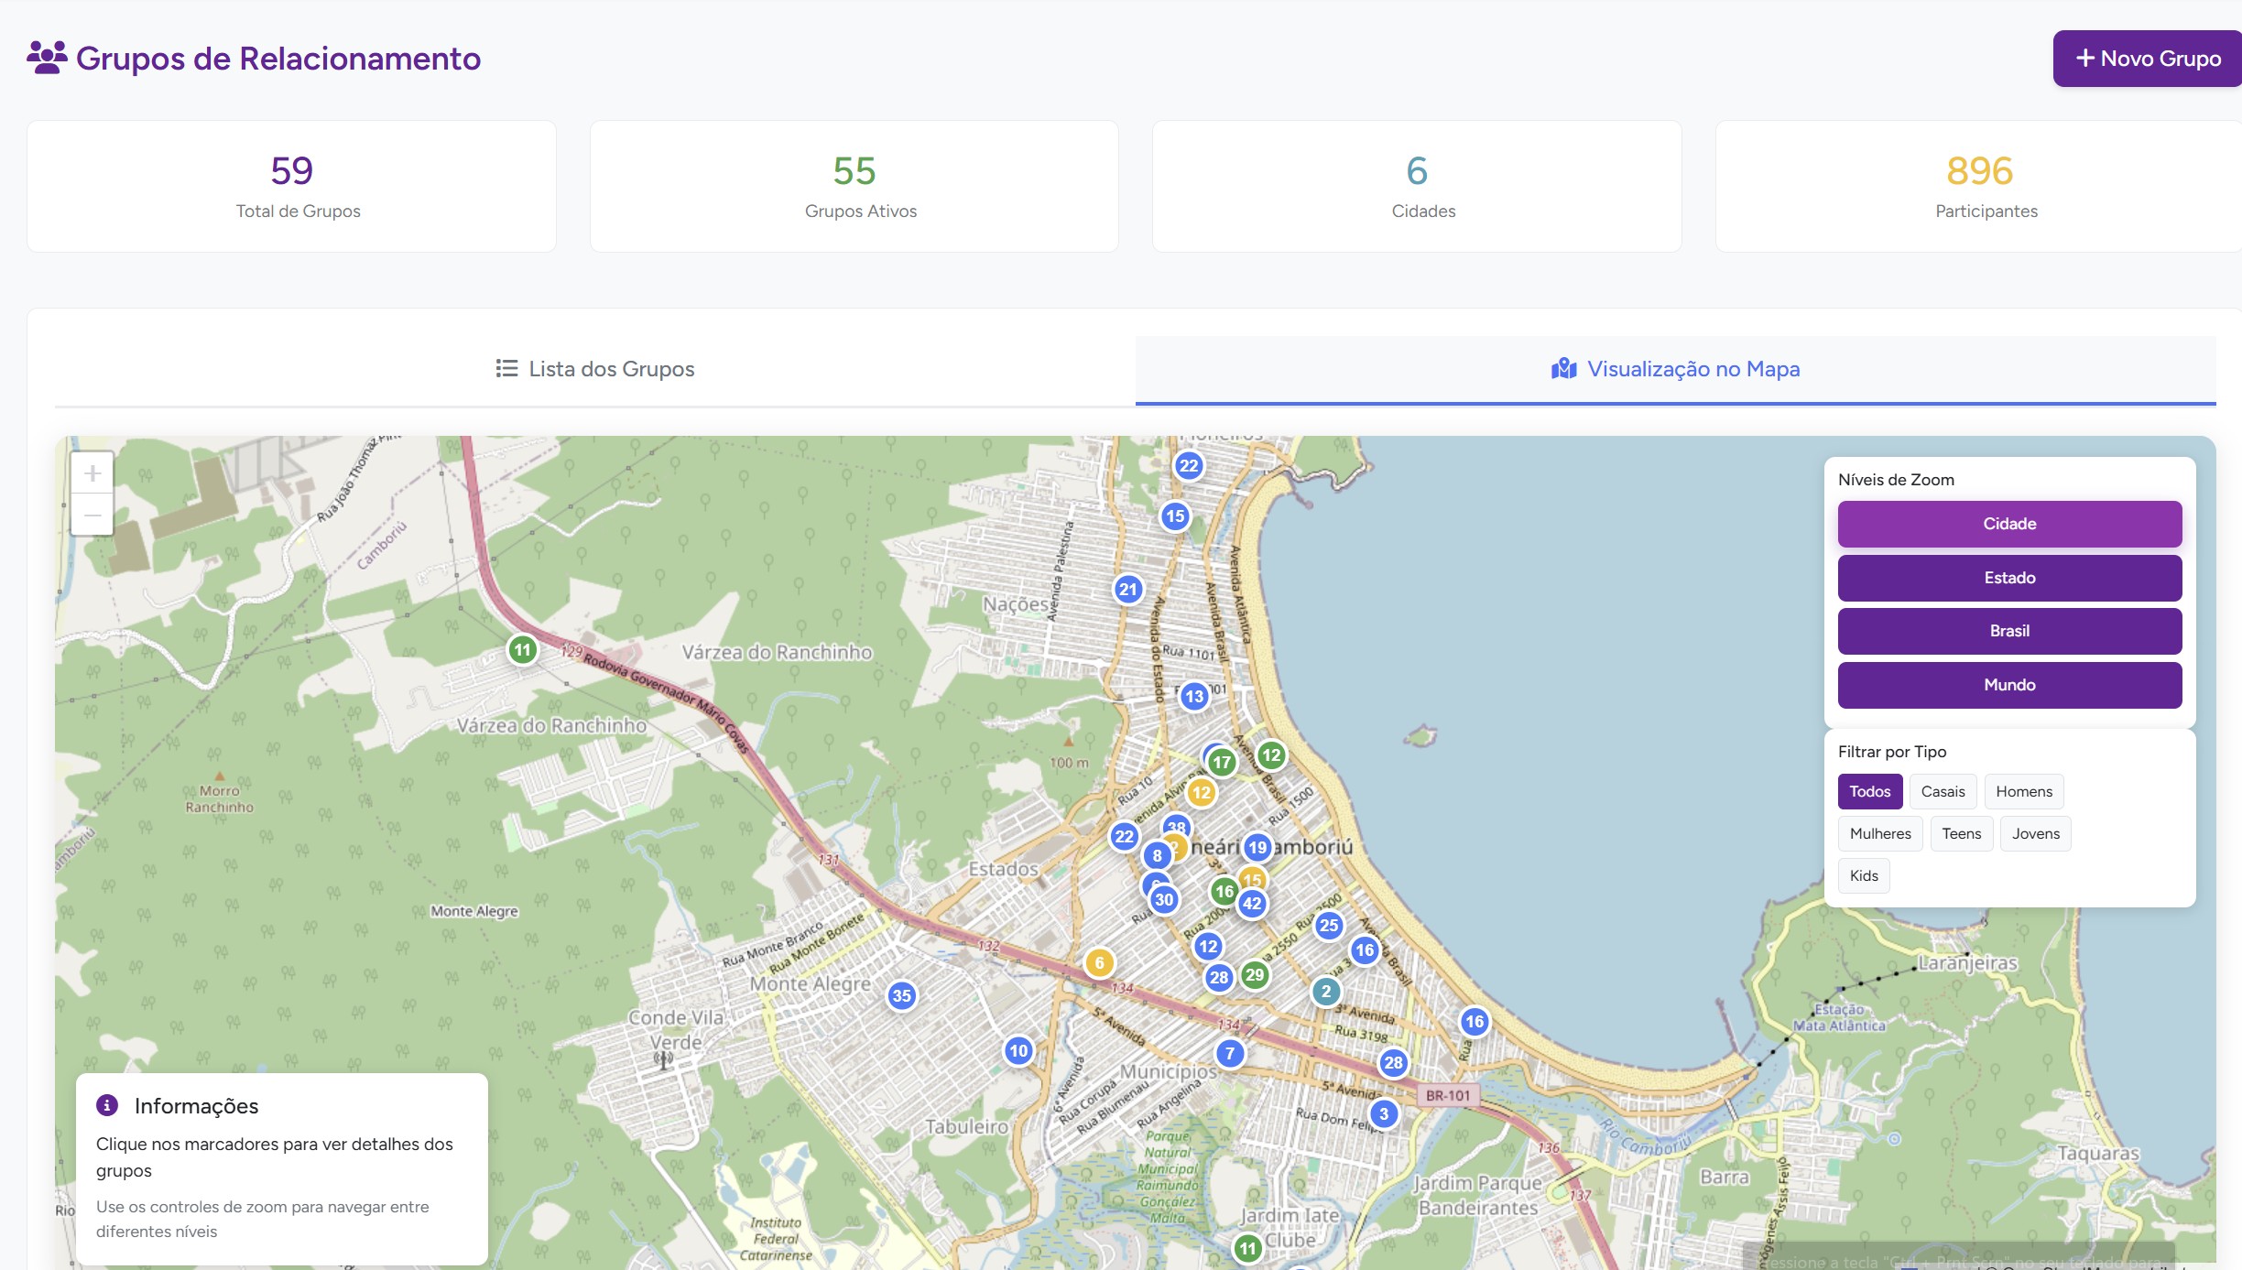Image resolution: width=2242 pixels, height=1270 pixels.
Task: Click green marker 29 on the map
Action: pos(1255,975)
